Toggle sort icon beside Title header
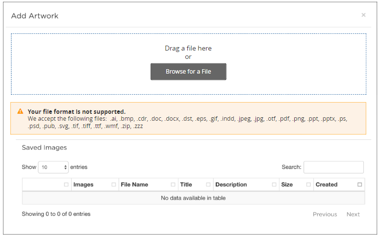This screenshot has width=380, height=237. click(x=208, y=184)
